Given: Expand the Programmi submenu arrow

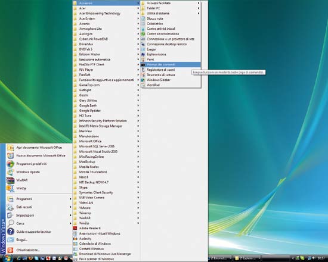Looking at the screenshot, I should click(70, 199).
